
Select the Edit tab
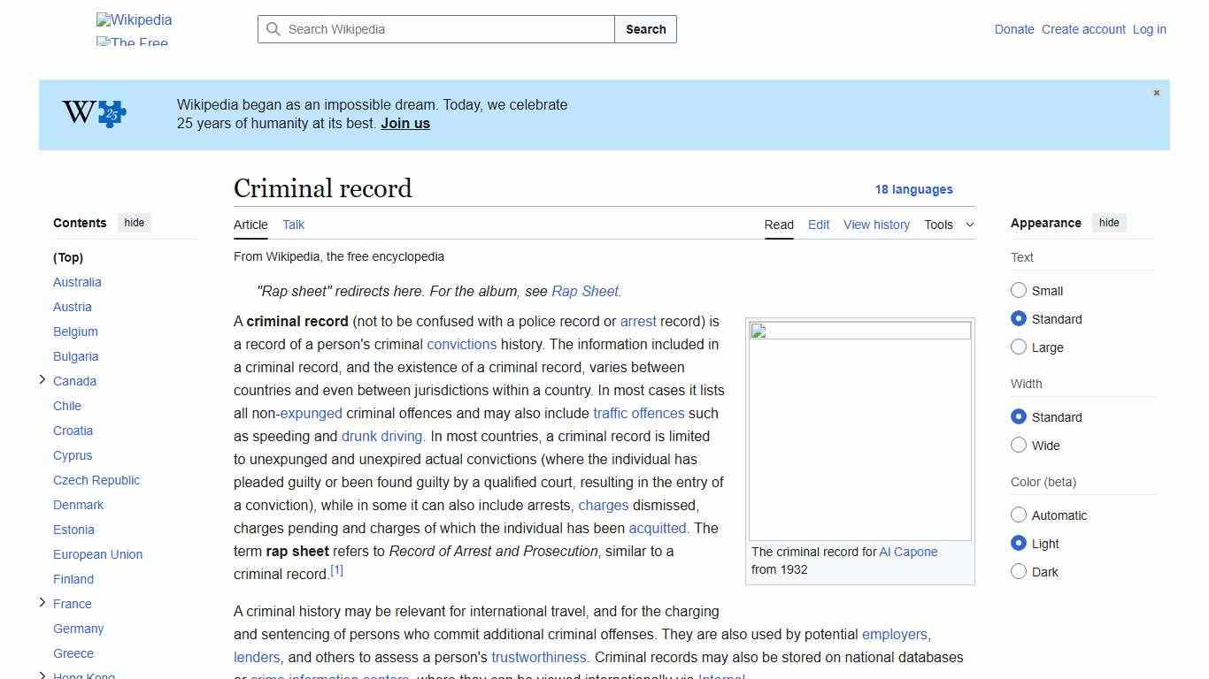[x=818, y=225]
